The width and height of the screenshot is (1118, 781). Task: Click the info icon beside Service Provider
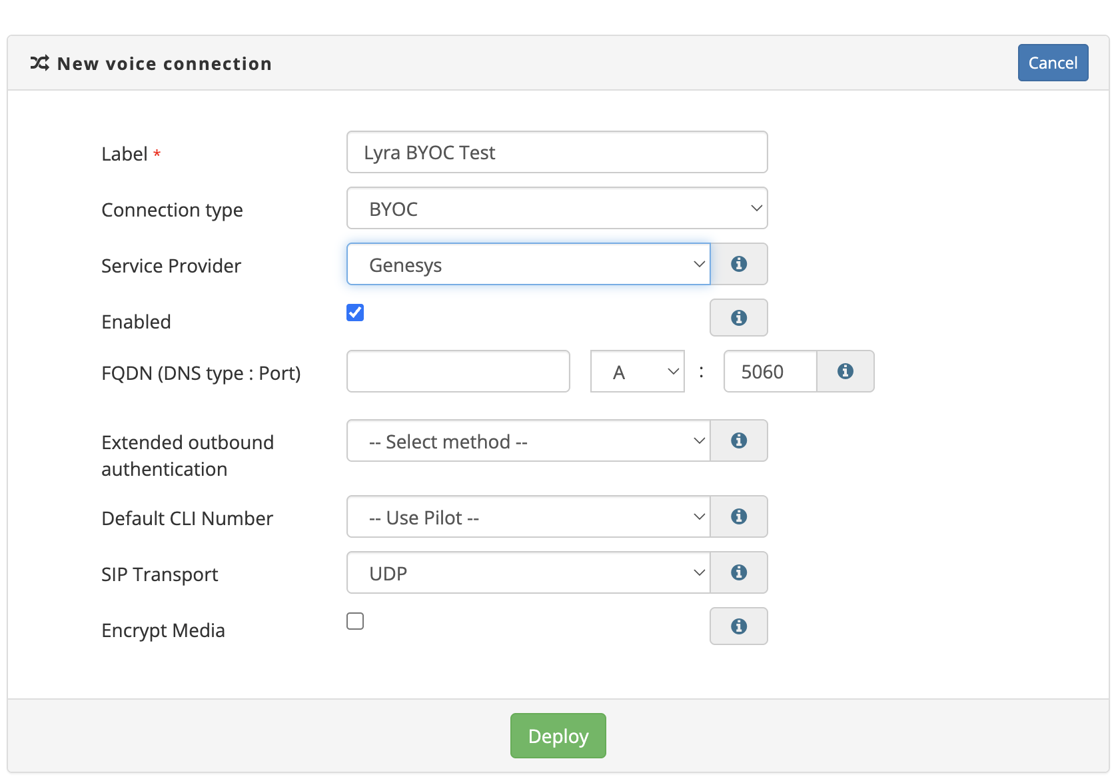tap(738, 264)
